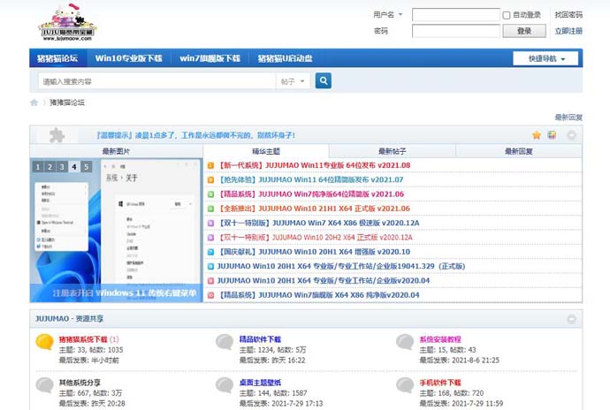
Task: Click the JUJUMAO site logo
Action: tap(67, 22)
